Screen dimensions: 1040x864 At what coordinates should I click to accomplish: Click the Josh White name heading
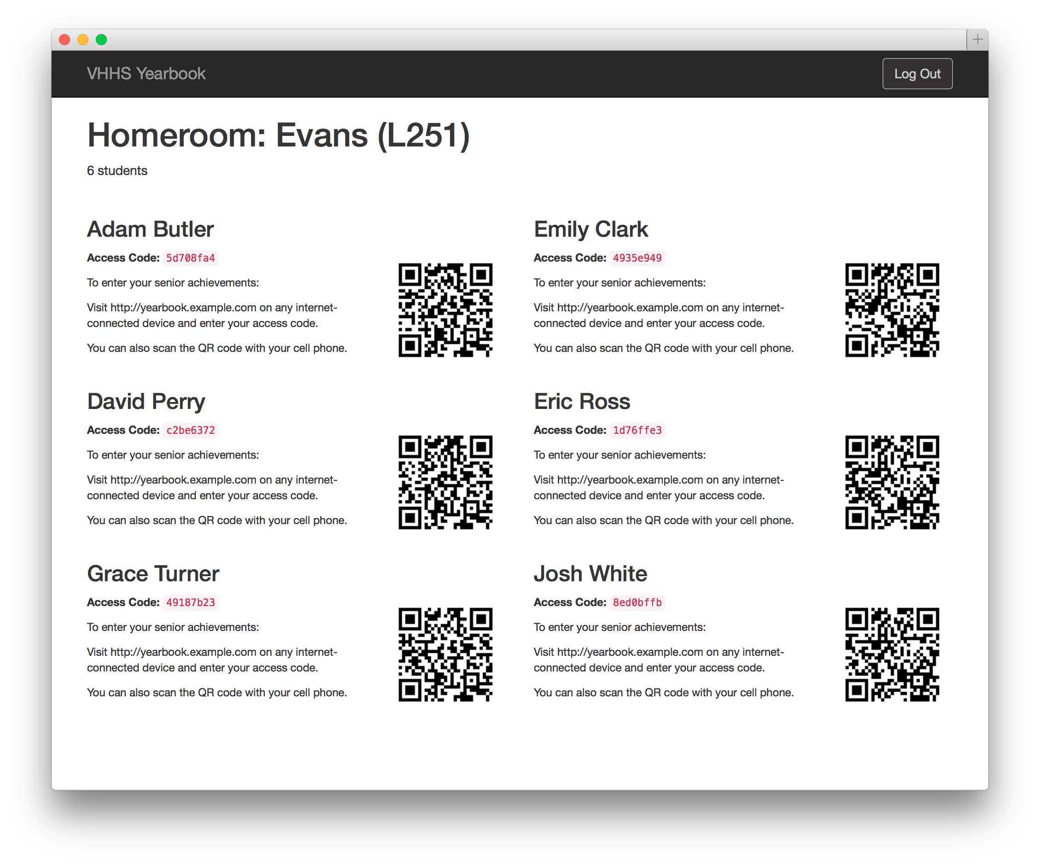[x=590, y=574]
